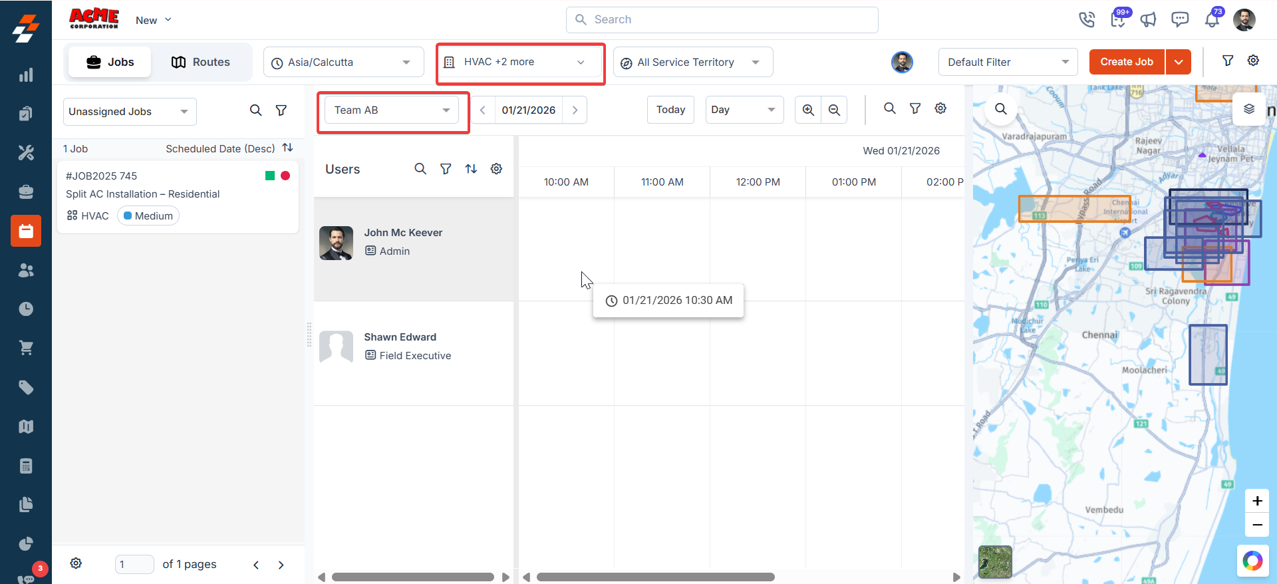Open the shopping cart icon in sidebar
Viewport: 1277px width, 584px height.
click(x=26, y=348)
